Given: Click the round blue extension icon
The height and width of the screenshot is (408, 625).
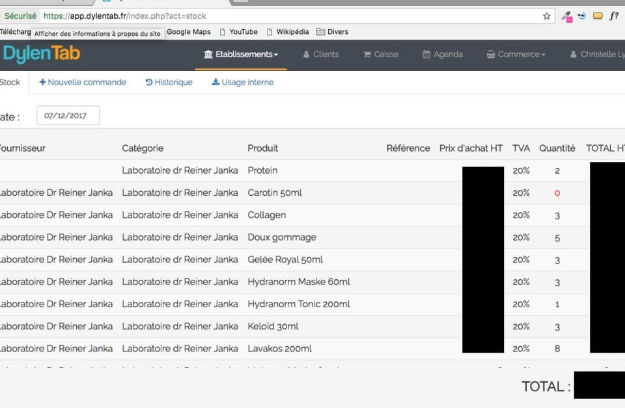Looking at the screenshot, I should pyautogui.click(x=582, y=16).
